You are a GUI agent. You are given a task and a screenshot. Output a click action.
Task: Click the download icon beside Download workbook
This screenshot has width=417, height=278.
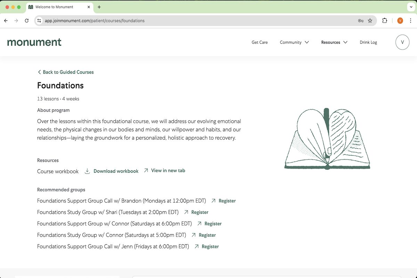[x=88, y=171]
